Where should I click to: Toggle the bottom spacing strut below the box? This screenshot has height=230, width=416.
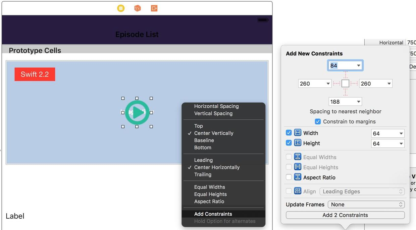[345, 92]
